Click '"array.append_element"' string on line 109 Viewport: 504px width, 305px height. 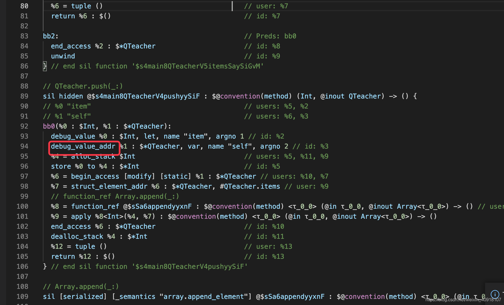pyautogui.click(x=203, y=297)
